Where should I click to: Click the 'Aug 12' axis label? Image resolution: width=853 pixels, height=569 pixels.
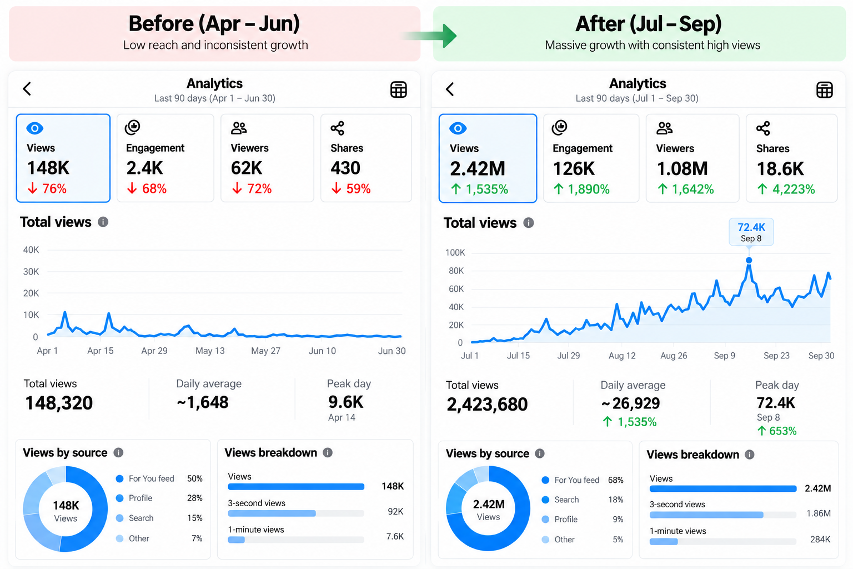click(622, 356)
